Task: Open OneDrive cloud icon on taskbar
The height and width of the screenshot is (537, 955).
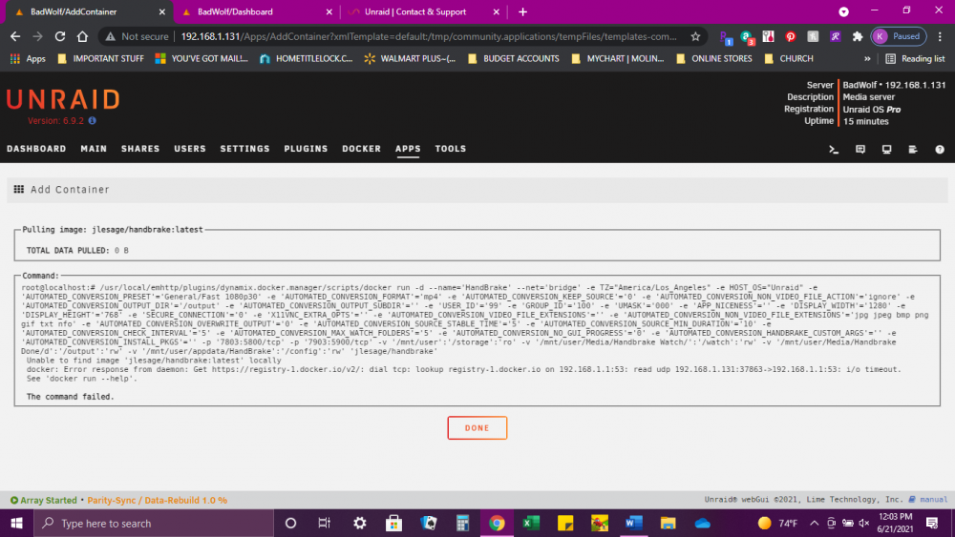Action: pyautogui.click(x=702, y=523)
